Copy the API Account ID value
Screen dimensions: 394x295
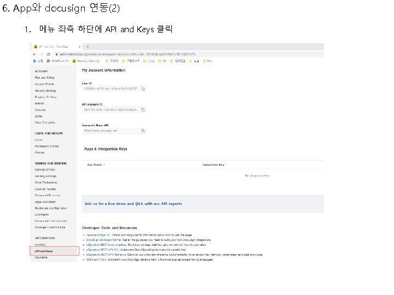[x=143, y=110]
